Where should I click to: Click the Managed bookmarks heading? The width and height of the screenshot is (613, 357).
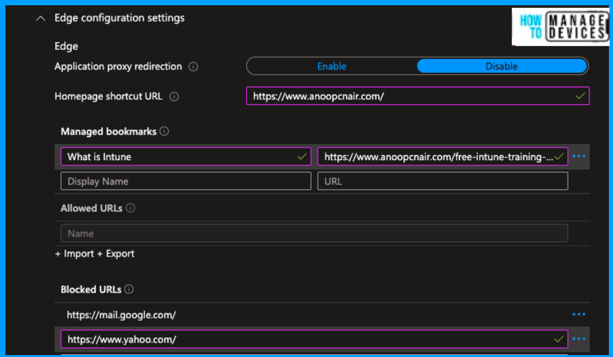(x=108, y=131)
